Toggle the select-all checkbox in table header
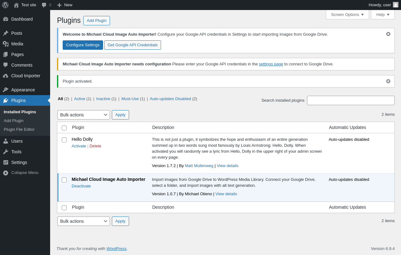 64,128
